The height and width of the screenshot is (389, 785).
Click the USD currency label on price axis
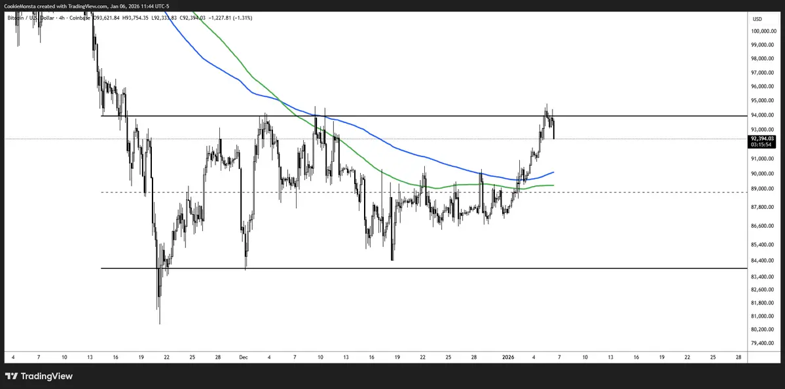click(757, 20)
